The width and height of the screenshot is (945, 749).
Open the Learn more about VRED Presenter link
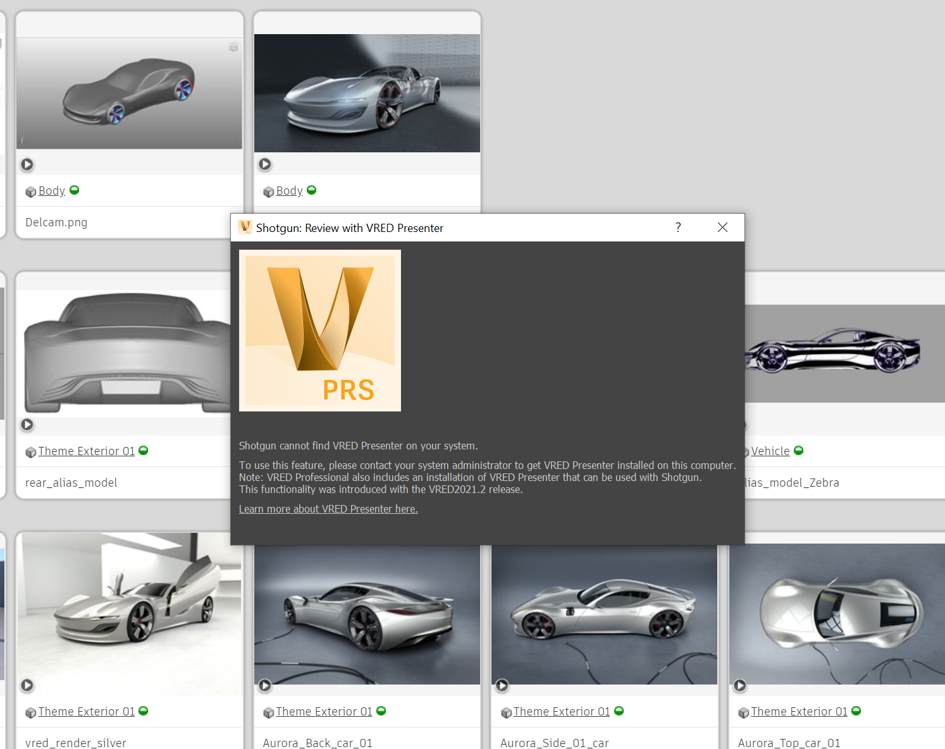(x=328, y=509)
